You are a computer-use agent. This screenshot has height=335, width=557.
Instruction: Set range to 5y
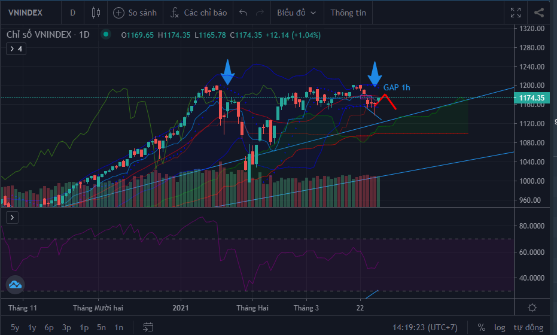[x=15, y=327]
